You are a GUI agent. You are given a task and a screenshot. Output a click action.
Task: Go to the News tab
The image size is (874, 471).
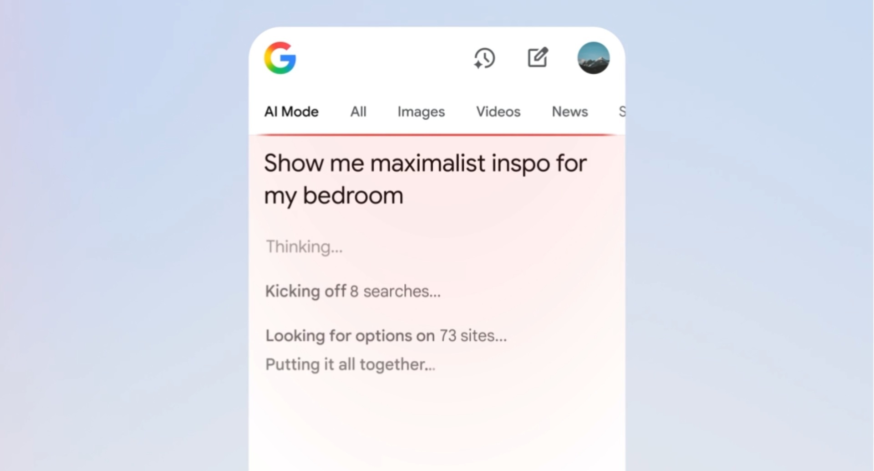pos(570,112)
